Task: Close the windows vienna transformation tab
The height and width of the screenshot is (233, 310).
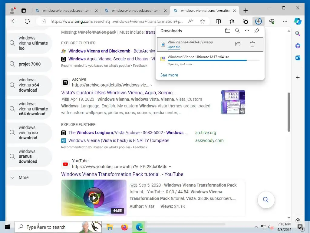Action: (234, 11)
